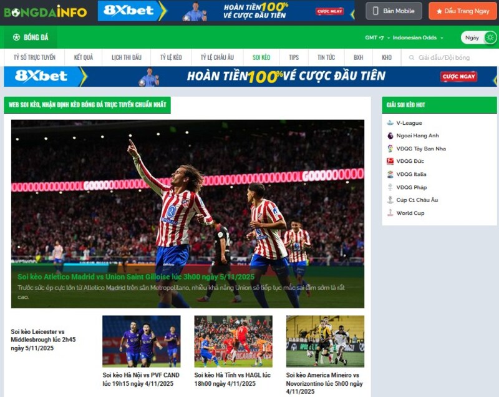This screenshot has width=499, height=397.
Task: Click the Premier League logo icon
Action: (x=390, y=135)
